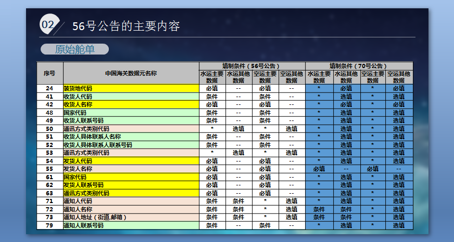This screenshot has width=454, height=242.
Task: Click the 02 section number badge
Action: [48, 25]
